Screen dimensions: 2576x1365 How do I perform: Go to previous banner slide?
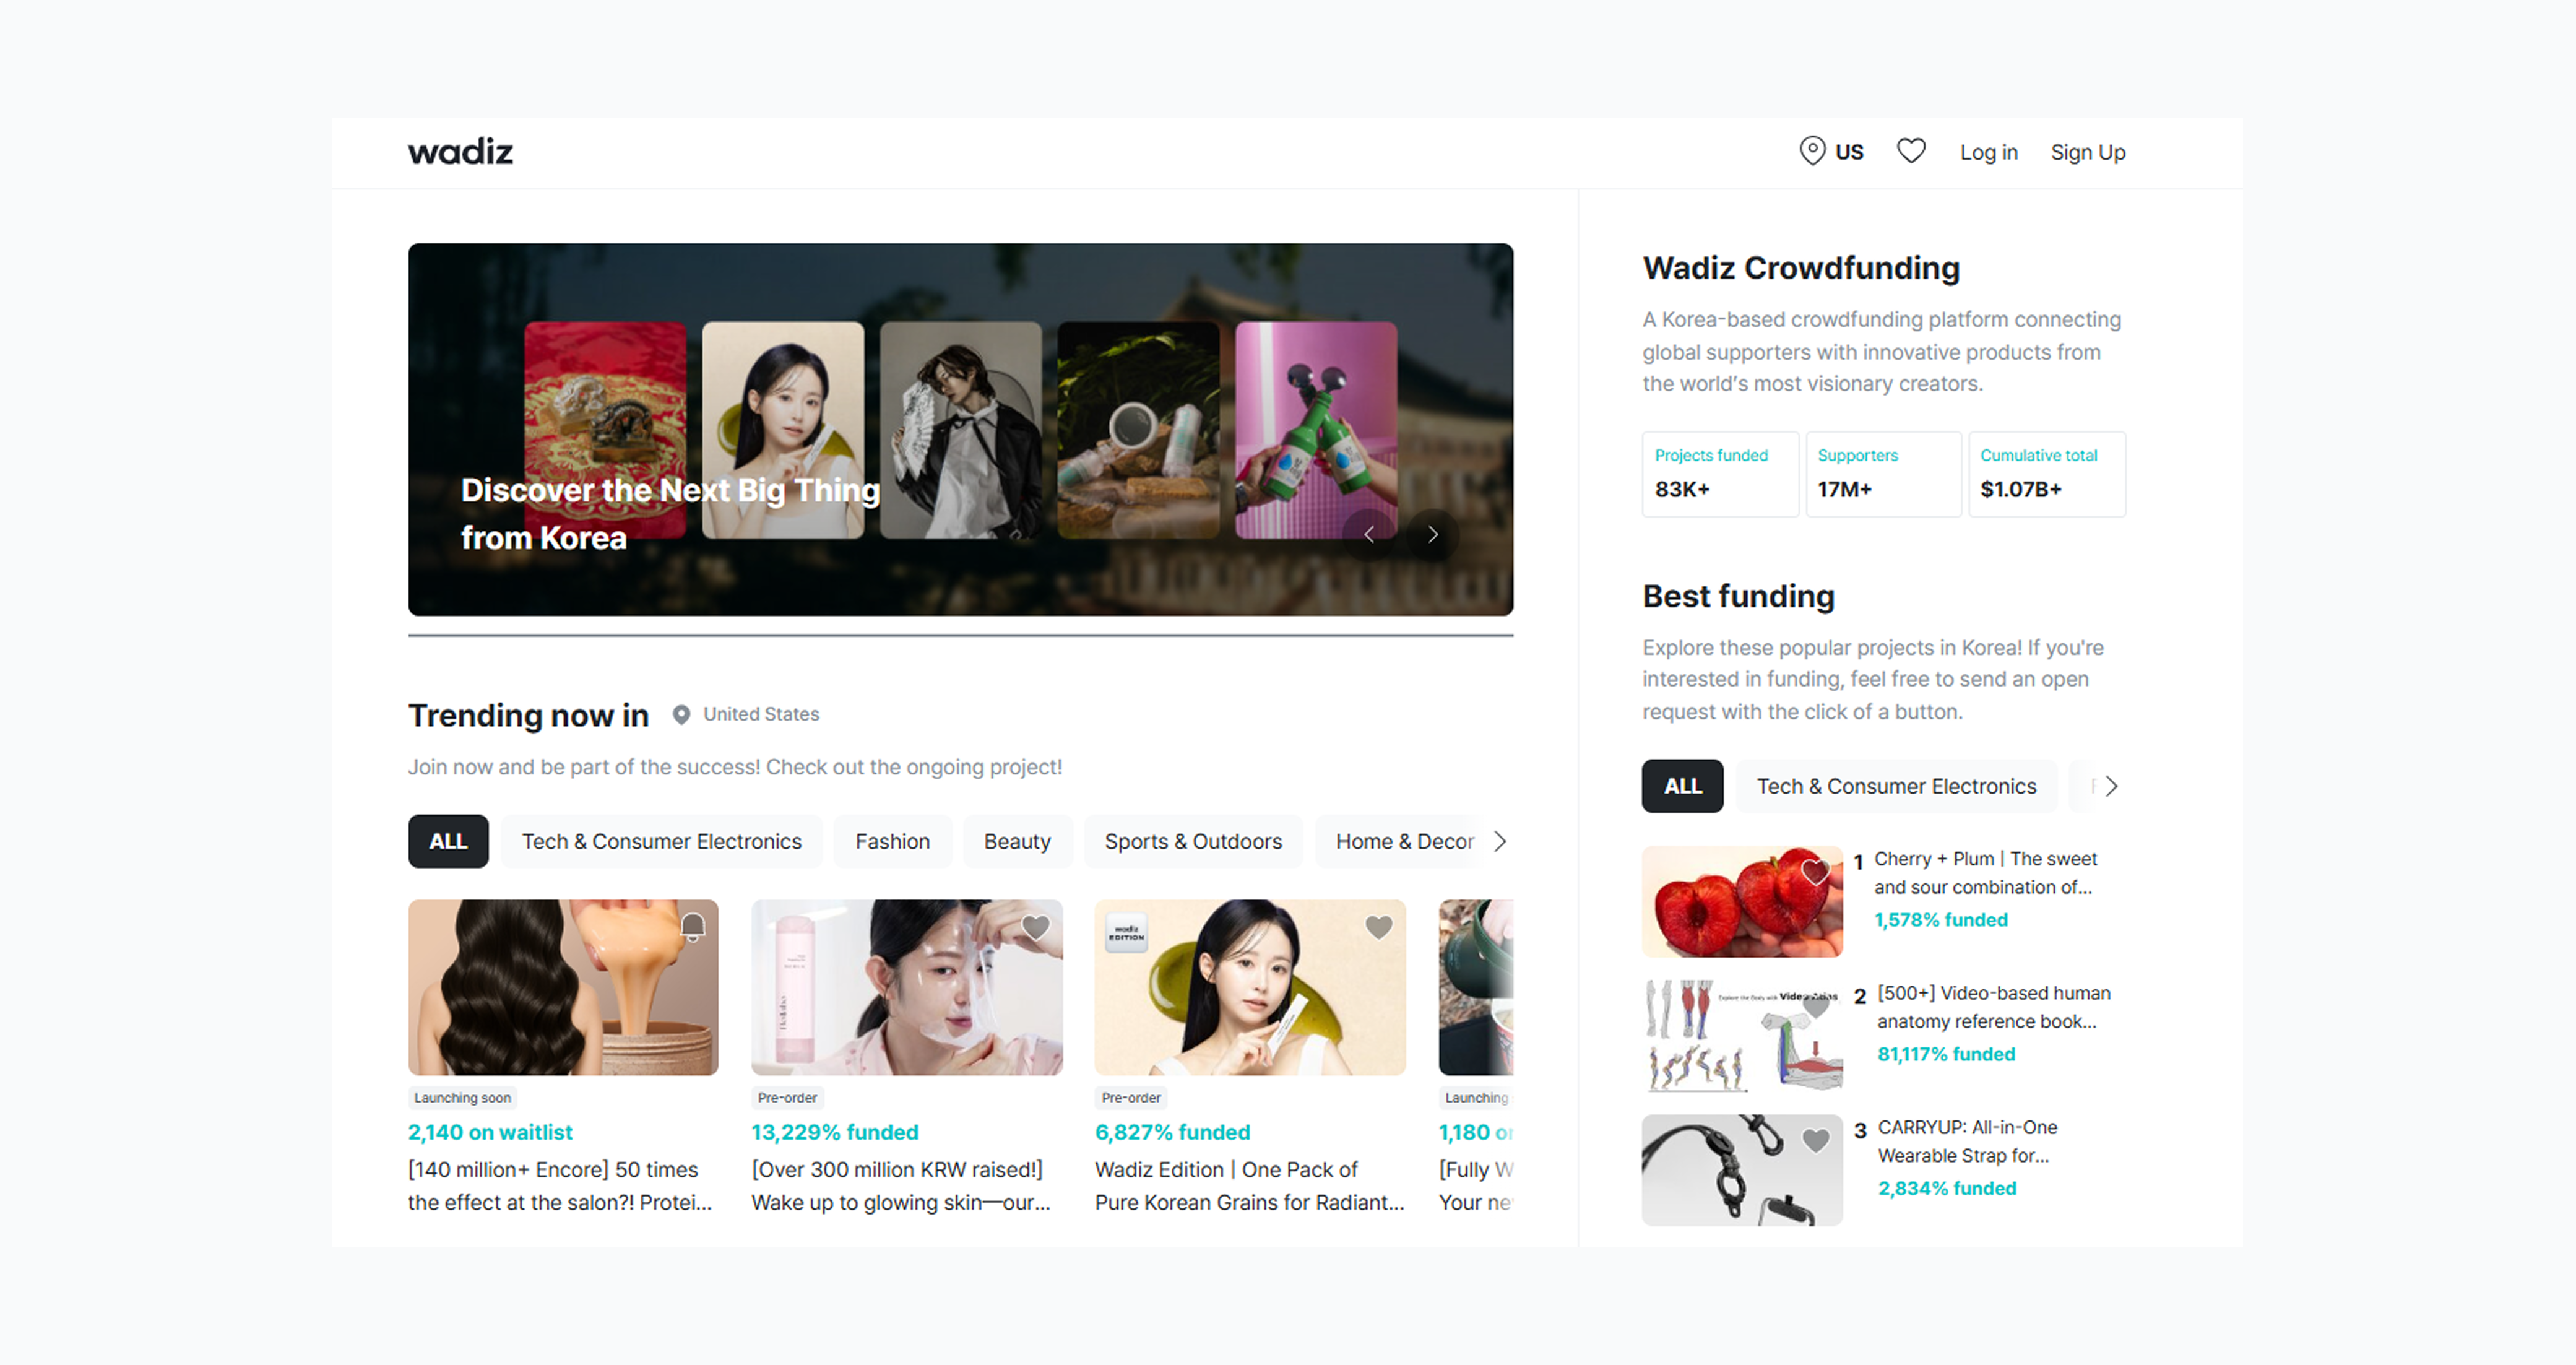1368,534
